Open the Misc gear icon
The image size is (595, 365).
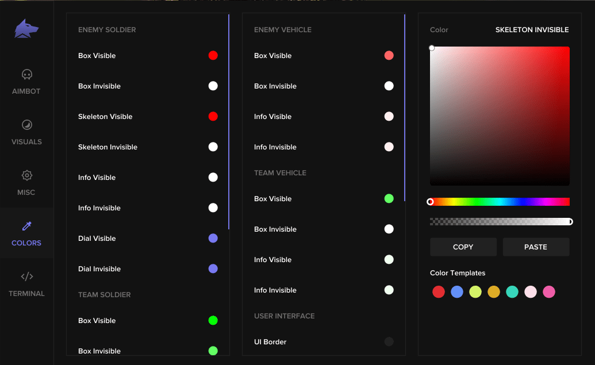26,175
